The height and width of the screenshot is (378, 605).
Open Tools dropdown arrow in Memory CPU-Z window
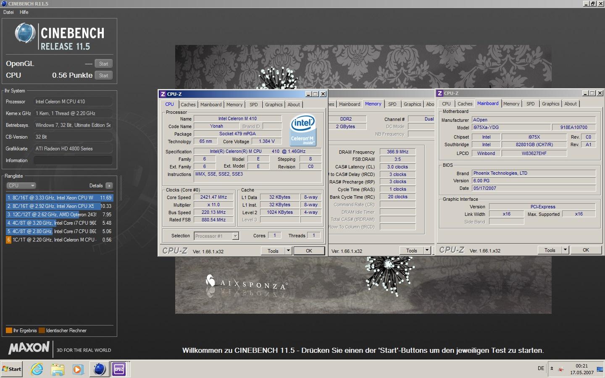pyautogui.click(x=427, y=250)
